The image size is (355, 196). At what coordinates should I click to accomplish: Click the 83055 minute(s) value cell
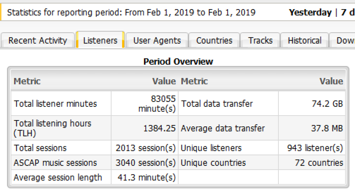(x=157, y=104)
